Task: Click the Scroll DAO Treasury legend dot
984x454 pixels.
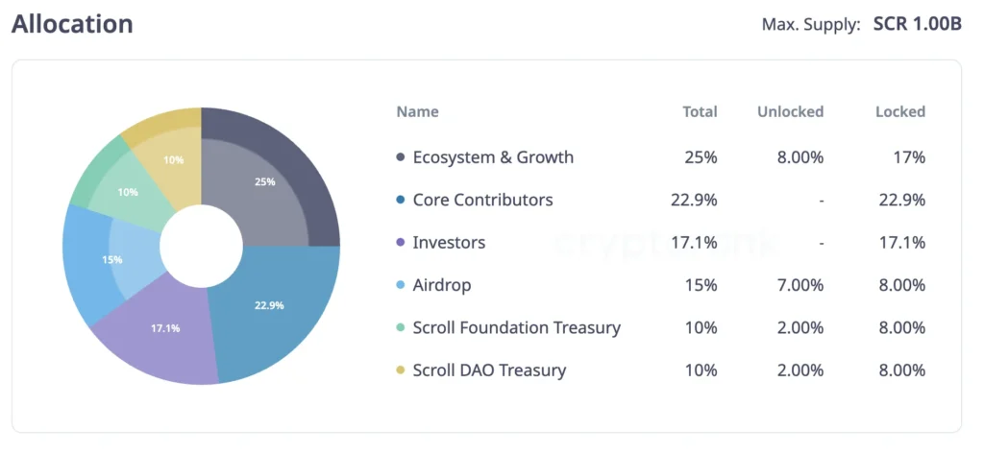Action: (x=400, y=370)
